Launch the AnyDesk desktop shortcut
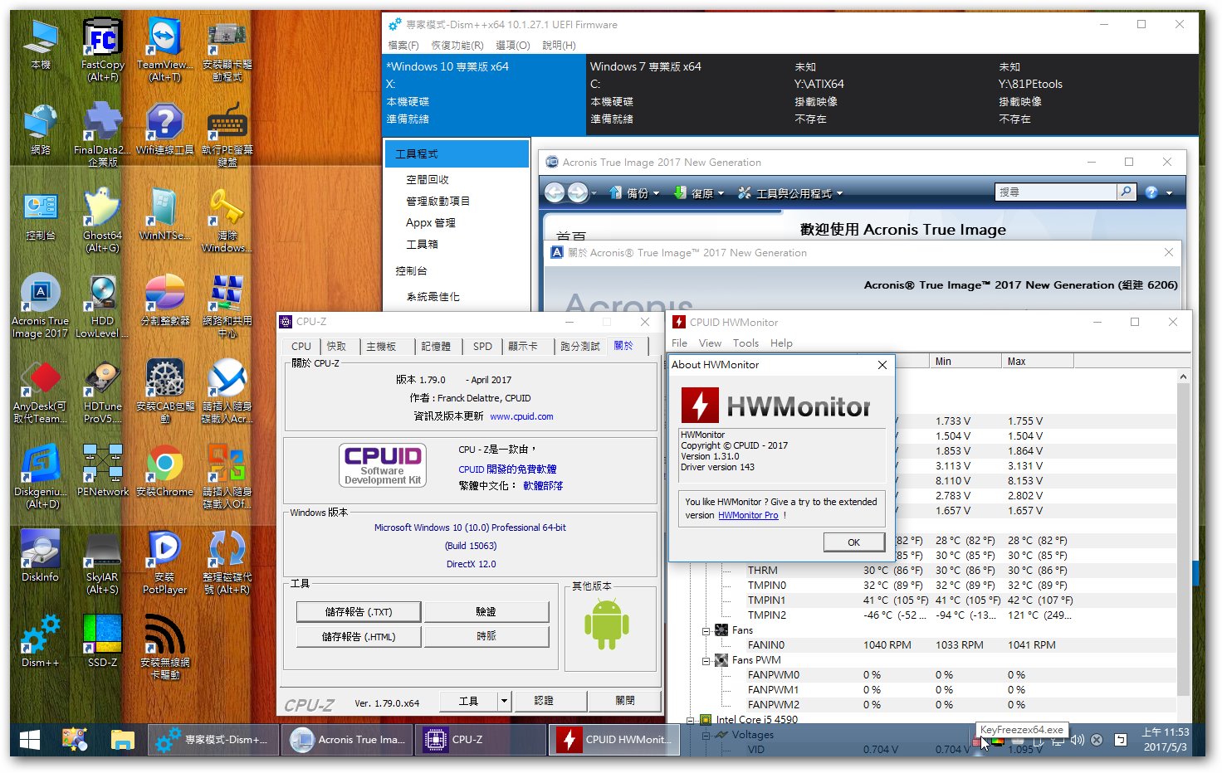The image size is (1222, 773). pos(40,391)
